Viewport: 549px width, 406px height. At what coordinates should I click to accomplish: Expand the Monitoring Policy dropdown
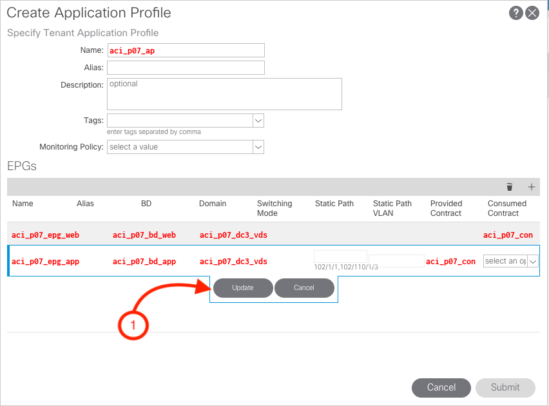click(x=258, y=147)
